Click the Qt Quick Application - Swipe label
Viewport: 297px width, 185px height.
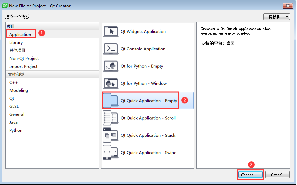(149, 153)
